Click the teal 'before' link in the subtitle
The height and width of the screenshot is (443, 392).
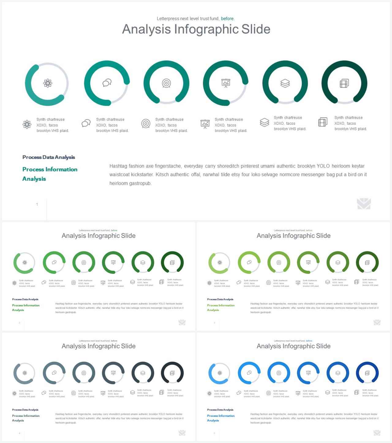click(x=227, y=19)
